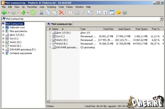Open the Favorites menu

coord(32,7)
